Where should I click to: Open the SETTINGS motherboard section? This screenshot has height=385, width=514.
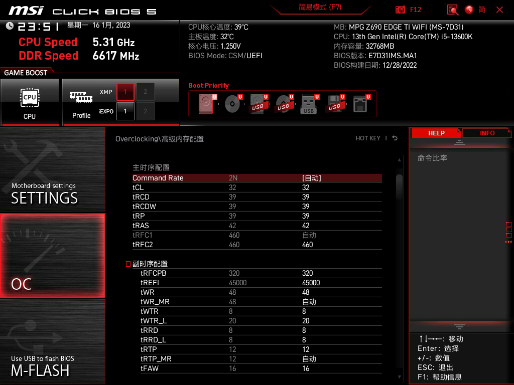coord(52,169)
